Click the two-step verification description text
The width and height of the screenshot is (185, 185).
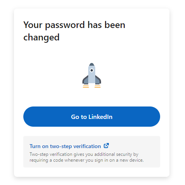[87, 157]
